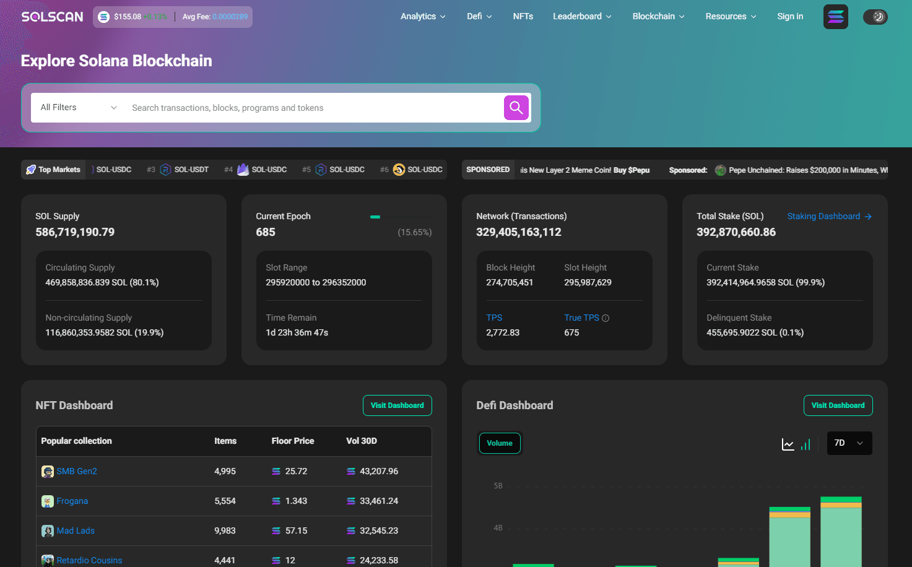Click the True TPS link

click(581, 318)
